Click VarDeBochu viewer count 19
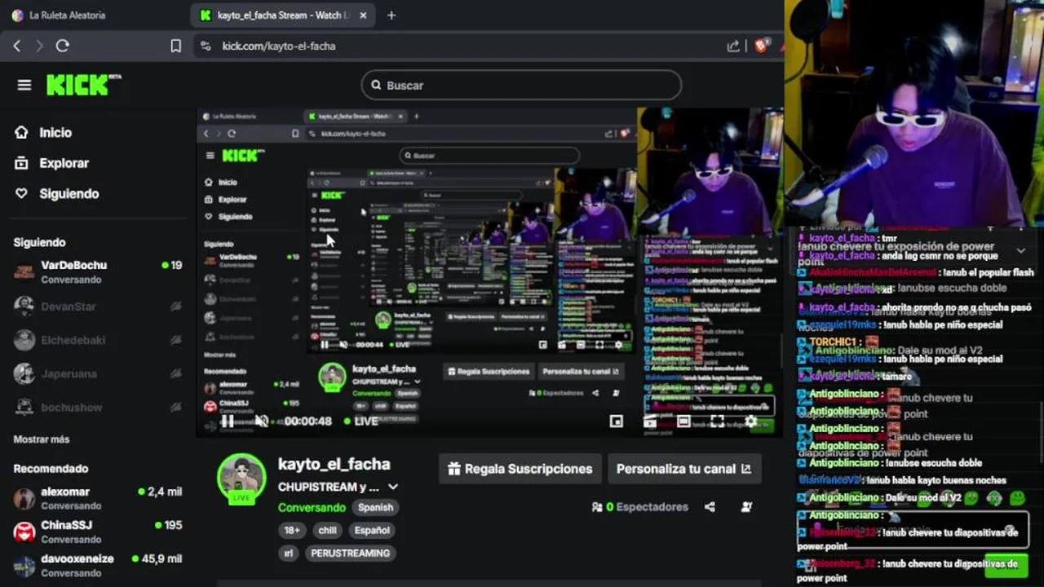Image resolution: width=1044 pixels, height=587 pixels. tap(172, 265)
